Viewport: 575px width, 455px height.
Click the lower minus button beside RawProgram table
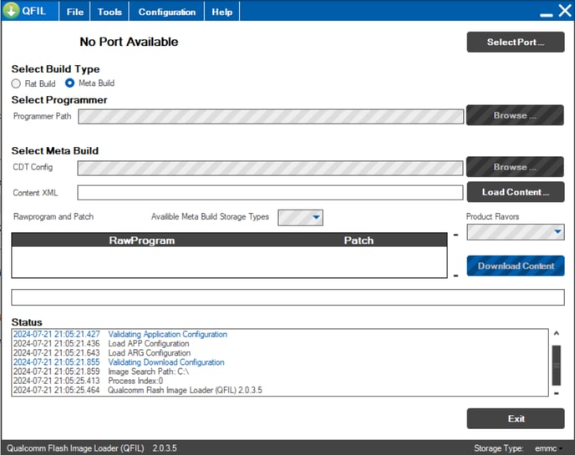coord(455,276)
